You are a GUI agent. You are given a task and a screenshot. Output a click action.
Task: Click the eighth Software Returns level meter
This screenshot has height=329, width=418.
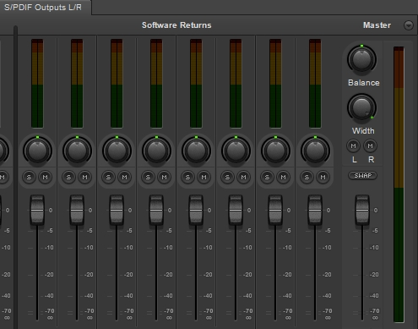[315, 84]
